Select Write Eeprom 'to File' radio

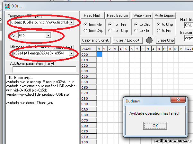coord(158,31)
